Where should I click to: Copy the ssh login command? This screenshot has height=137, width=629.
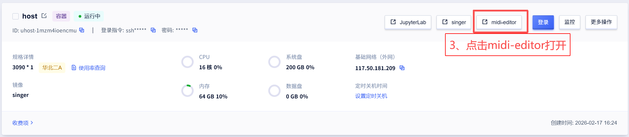coord(153,30)
